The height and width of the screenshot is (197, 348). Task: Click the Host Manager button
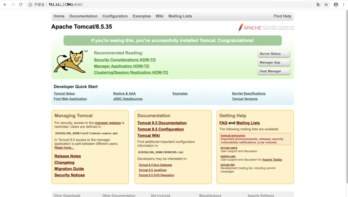point(274,71)
